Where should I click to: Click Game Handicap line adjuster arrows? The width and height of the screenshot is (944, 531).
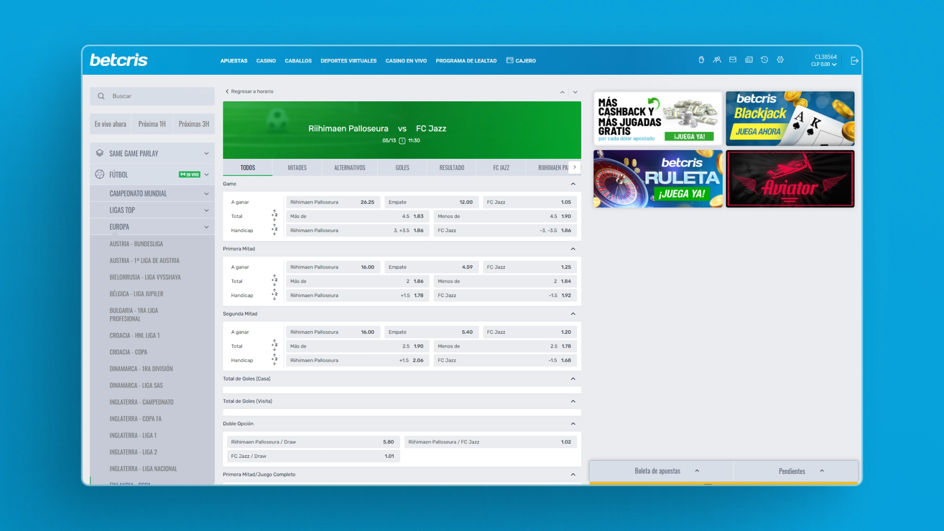274,230
